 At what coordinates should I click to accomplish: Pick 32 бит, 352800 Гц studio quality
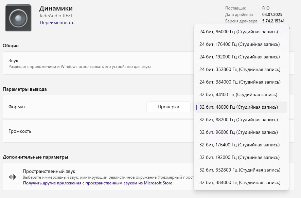coord(240,170)
